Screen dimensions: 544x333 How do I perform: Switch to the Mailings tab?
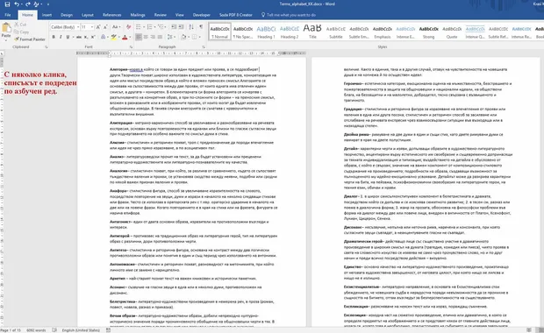pos(138,15)
